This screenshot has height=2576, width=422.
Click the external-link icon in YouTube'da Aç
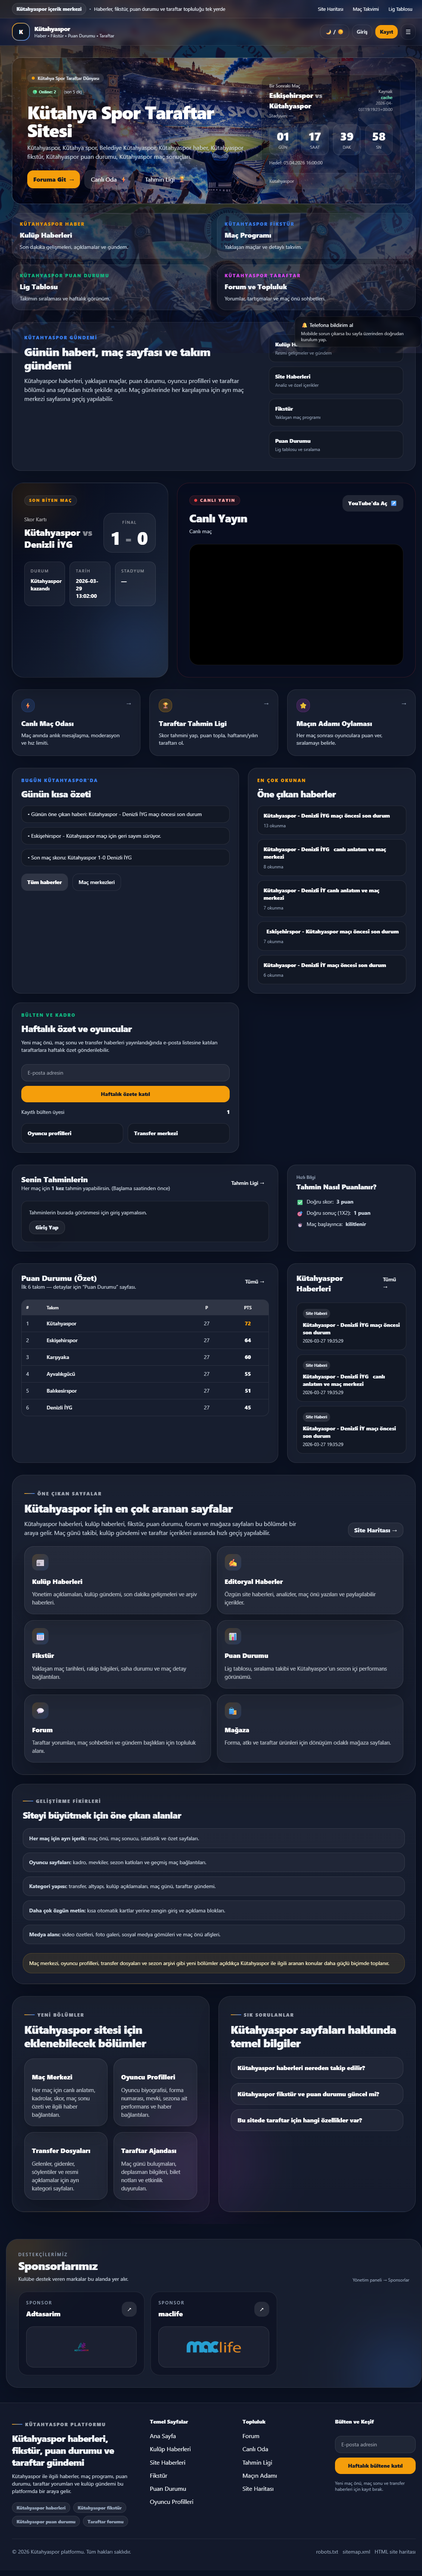point(393,503)
